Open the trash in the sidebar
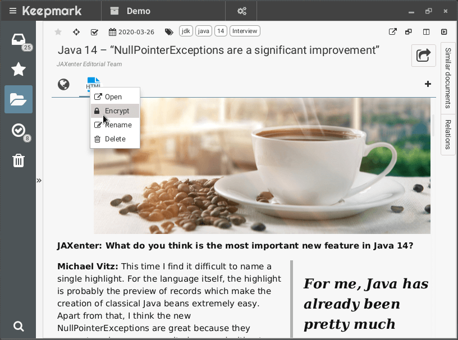Viewport: 458px width, 340px height. (x=19, y=161)
